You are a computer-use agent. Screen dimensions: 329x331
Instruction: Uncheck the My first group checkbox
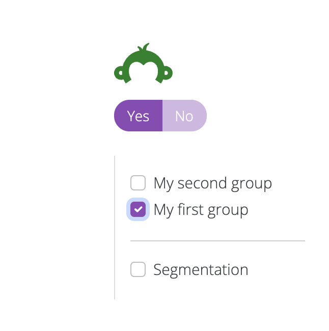pos(138,209)
